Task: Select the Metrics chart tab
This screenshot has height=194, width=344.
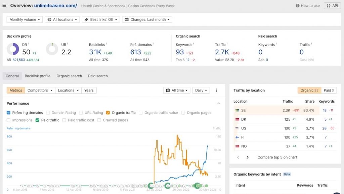Action: click(16, 90)
